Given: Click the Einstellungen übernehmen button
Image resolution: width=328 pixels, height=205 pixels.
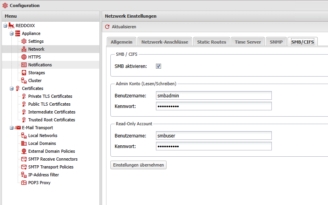Looking at the screenshot, I should tap(138, 165).
